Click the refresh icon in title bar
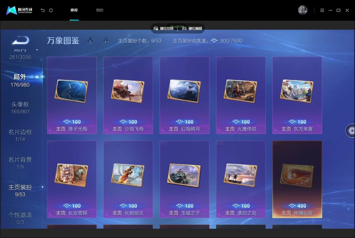Viewport: 355px width, 238px height. 51,10
